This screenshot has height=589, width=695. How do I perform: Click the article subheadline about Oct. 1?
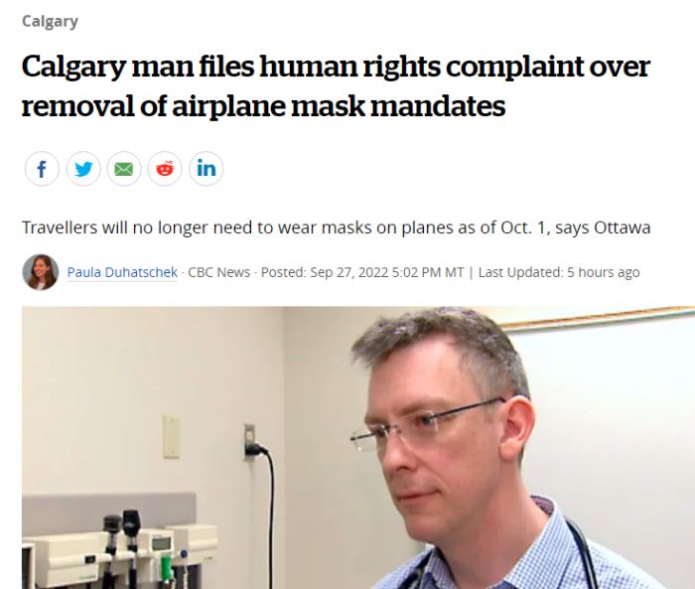coord(336,227)
